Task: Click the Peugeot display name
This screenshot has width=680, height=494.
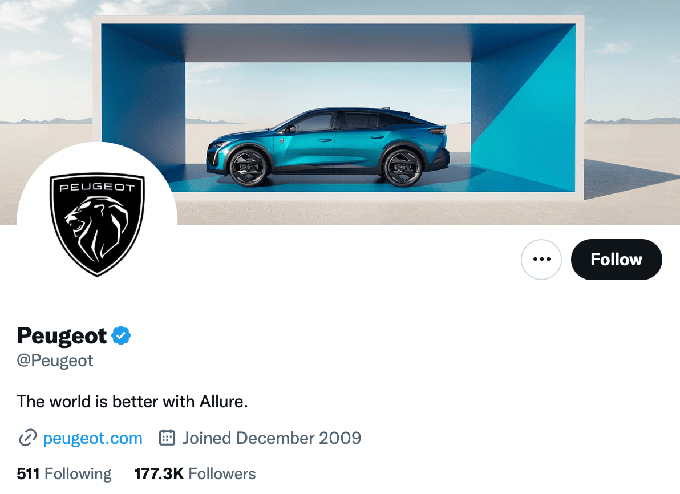Action: coord(62,336)
